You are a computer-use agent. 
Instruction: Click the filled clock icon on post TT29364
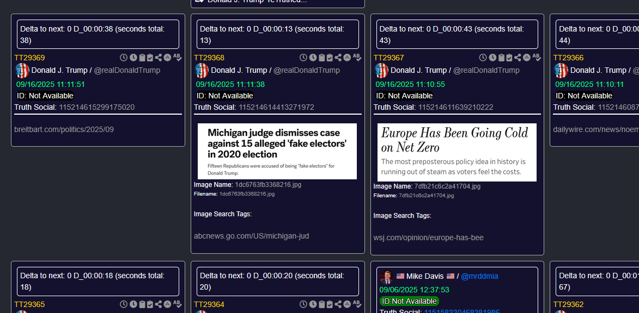[313, 304]
